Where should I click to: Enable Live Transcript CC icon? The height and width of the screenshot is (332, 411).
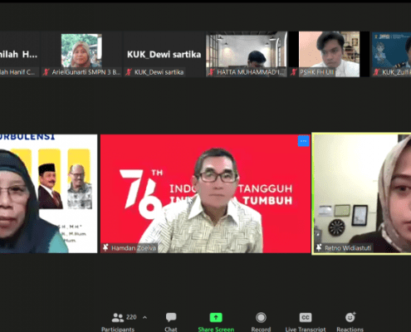(x=306, y=317)
